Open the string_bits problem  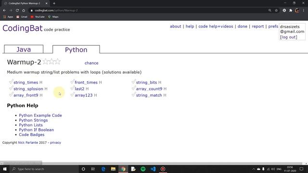click(x=146, y=82)
